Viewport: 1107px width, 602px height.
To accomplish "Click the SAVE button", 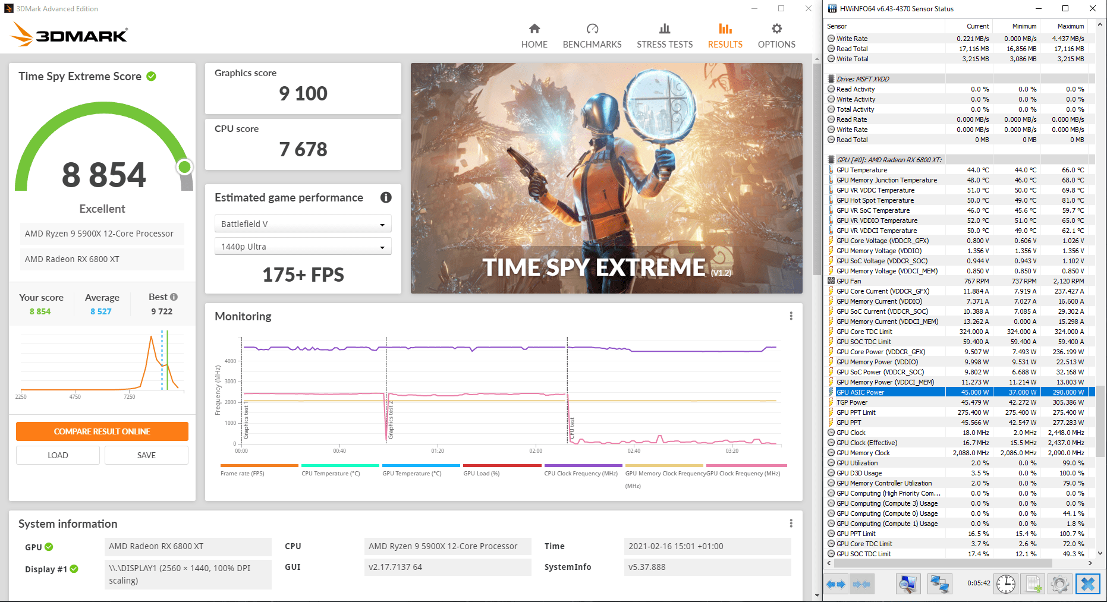I will click(x=146, y=455).
